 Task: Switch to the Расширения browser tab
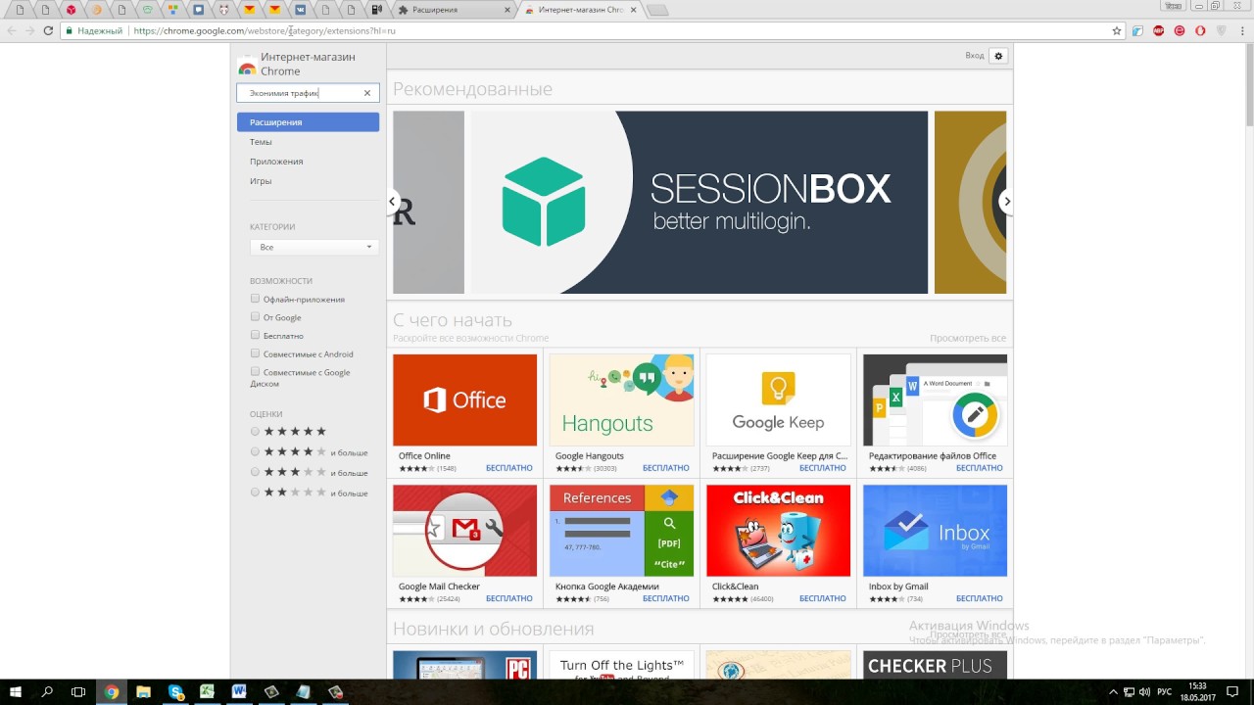pyautogui.click(x=455, y=10)
